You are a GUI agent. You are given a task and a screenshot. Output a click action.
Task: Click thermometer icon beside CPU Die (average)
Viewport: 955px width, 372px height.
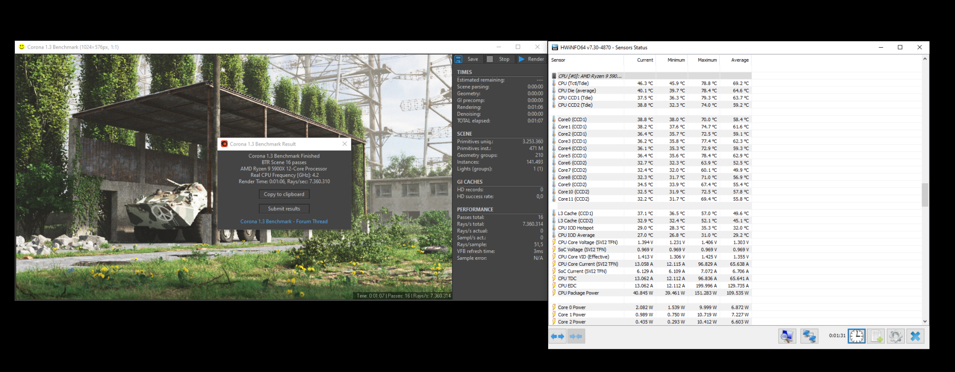click(x=554, y=90)
